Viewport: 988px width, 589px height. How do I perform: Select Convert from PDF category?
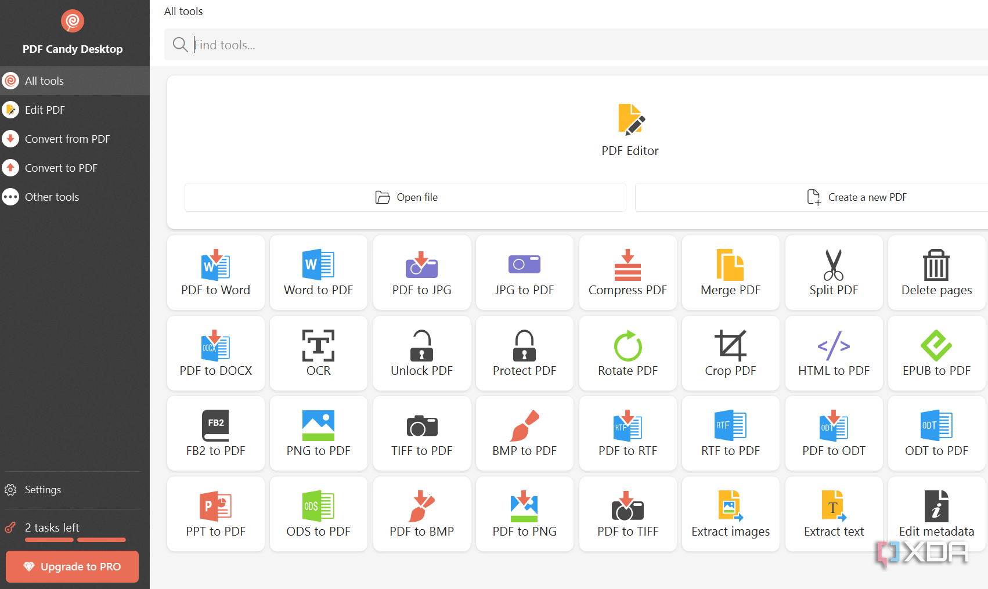[x=75, y=139]
